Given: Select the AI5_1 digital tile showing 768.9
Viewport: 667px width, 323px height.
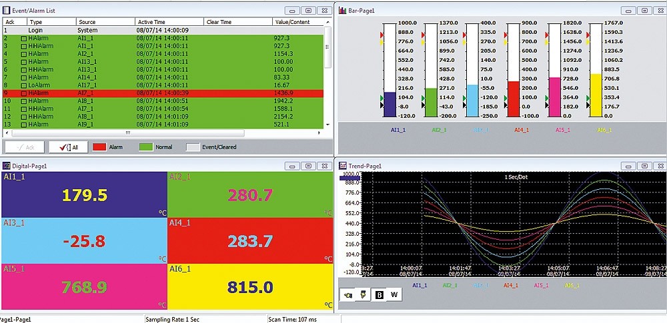Looking at the screenshot, I should tap(84, 287).
